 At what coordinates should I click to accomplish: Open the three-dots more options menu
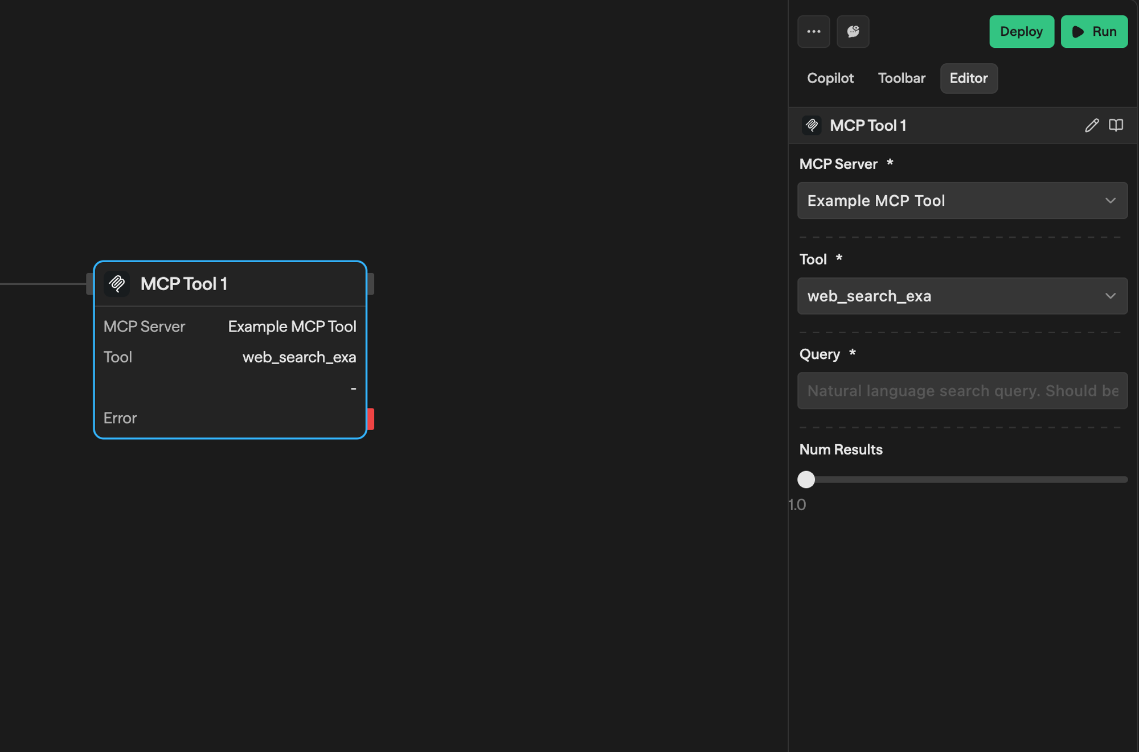[813, 32]
